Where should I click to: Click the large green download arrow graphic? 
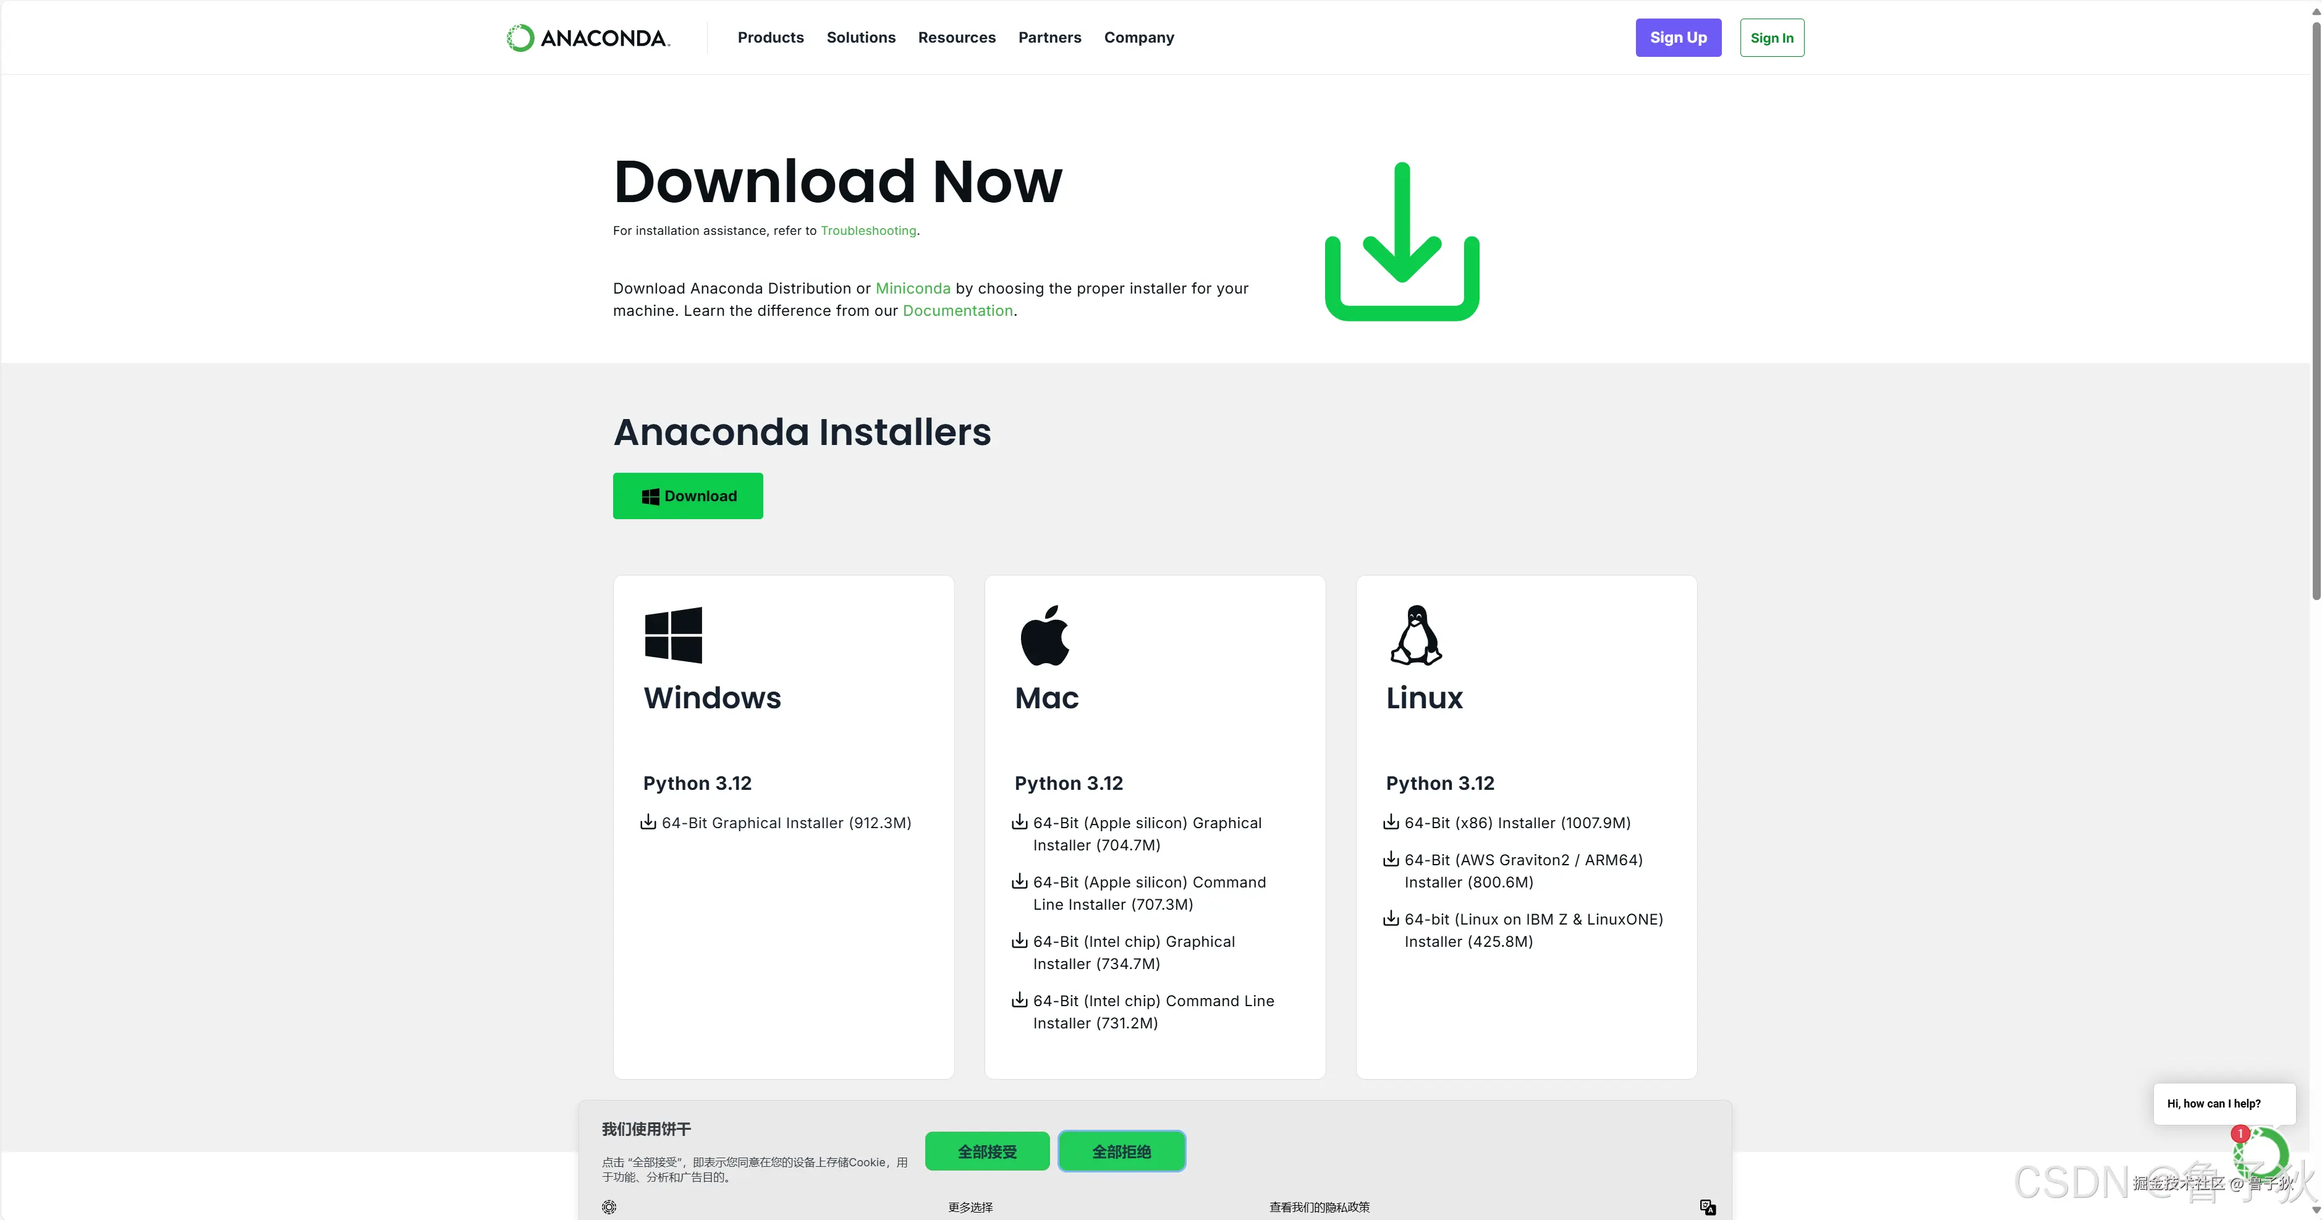click(x=1402, y=241)
